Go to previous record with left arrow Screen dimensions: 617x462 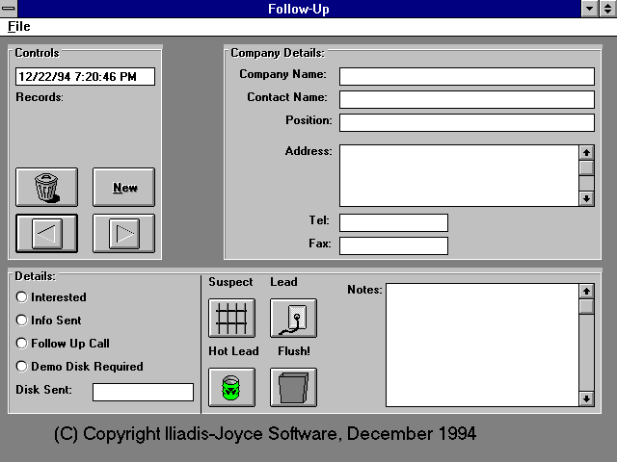(46, 232)
